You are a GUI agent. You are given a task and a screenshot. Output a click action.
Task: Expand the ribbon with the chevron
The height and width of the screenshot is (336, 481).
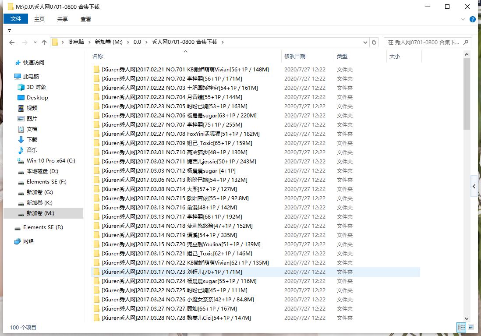(x=463, y=19)
